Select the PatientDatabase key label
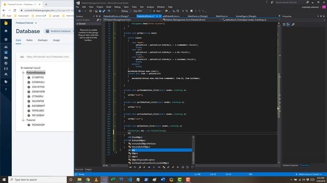 pos(36,73)
